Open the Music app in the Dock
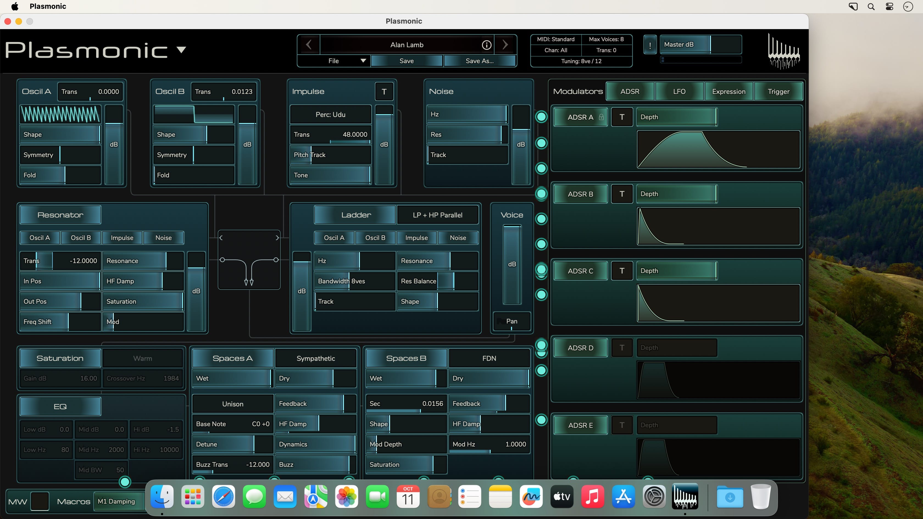 [592, 497]
